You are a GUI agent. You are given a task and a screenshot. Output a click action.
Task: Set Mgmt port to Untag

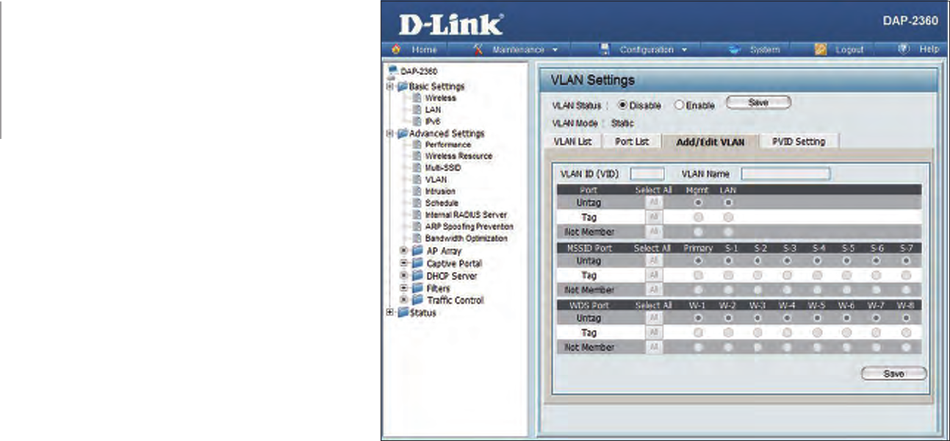(698, 202)
